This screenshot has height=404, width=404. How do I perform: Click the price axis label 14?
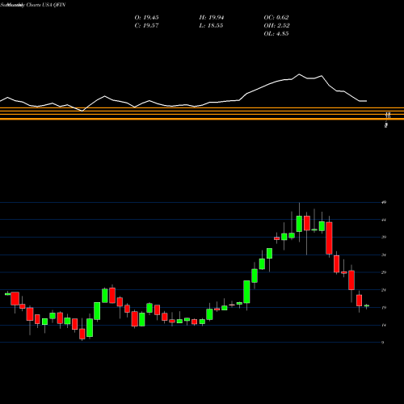pyautogui.click(x=384, y=325)
